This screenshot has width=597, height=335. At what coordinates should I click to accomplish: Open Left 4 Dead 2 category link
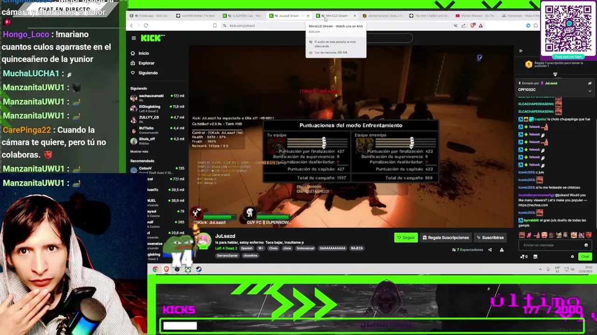(226, 248)
